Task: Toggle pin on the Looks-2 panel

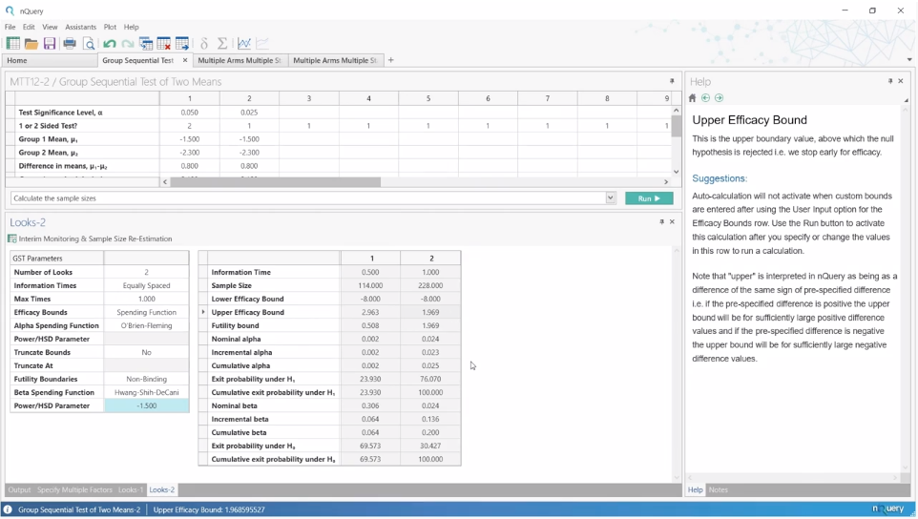Action: point(662,222)
